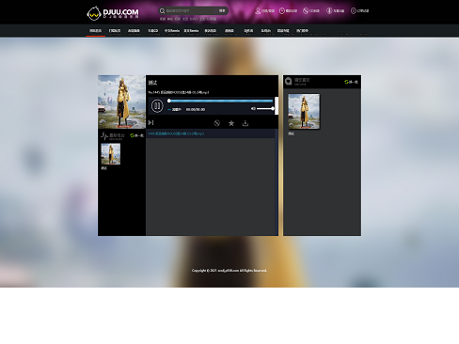The height and width of the screenshot is (344, 459).
Task: Click the track progress bar
Action: [x=221, y=101]
